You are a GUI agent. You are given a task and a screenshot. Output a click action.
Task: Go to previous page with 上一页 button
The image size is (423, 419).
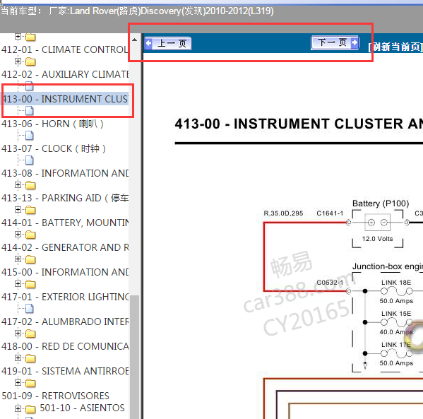168,44
